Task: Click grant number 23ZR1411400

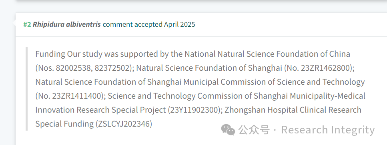Action: click(77, 96)
